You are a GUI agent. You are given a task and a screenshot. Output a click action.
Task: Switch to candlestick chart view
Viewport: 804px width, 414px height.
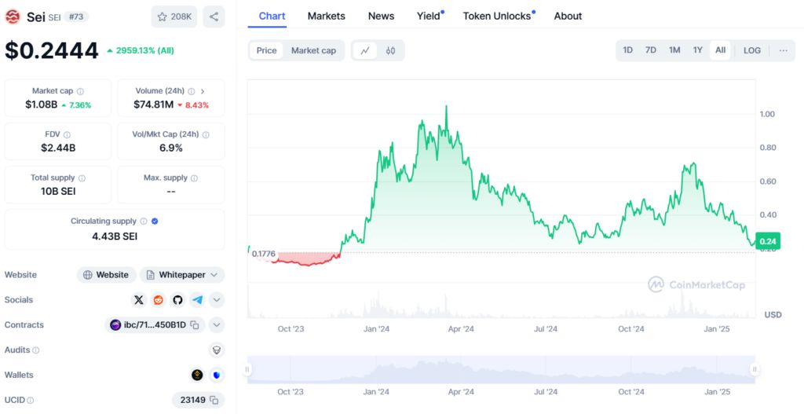click(391, 50)
